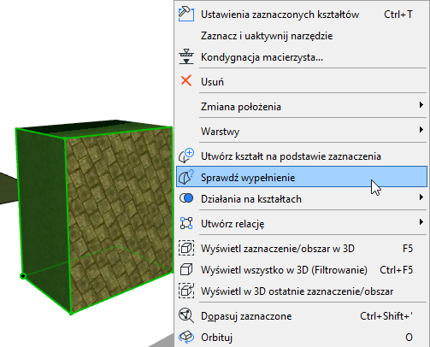Expand Zmiana położenia submenu arrow

point(421,104)
